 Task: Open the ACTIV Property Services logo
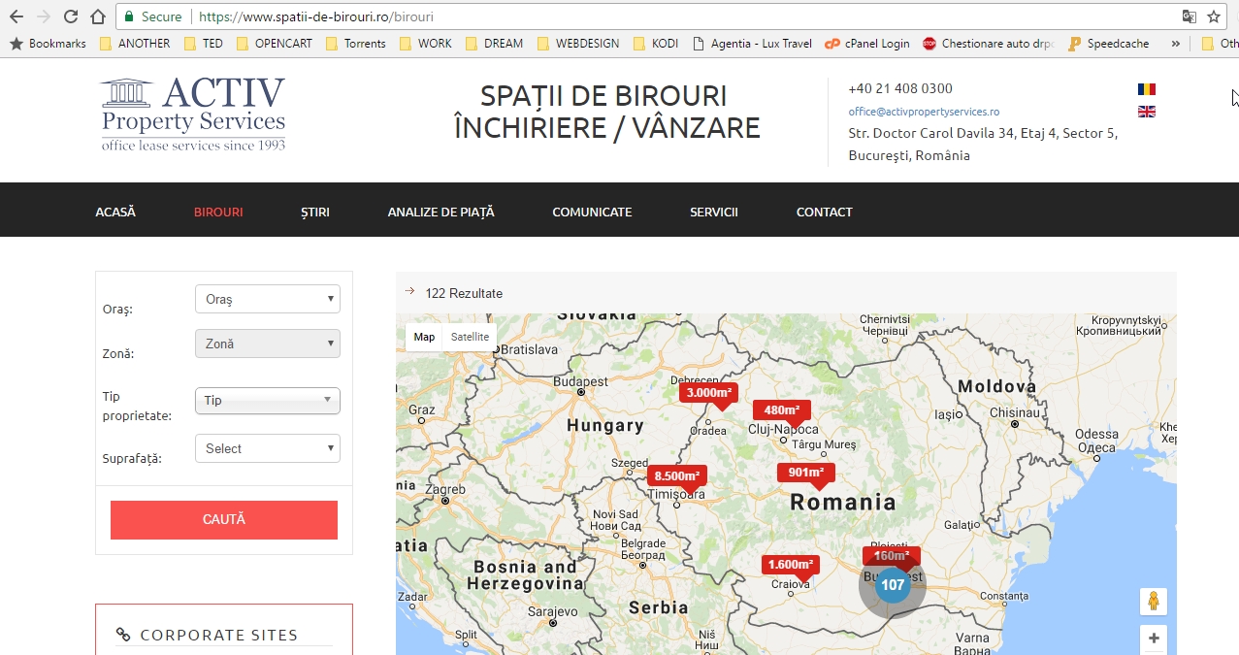click(x=193, y=114)
